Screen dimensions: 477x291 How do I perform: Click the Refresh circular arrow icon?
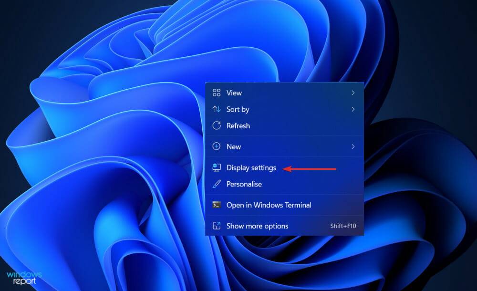point(217,125)
